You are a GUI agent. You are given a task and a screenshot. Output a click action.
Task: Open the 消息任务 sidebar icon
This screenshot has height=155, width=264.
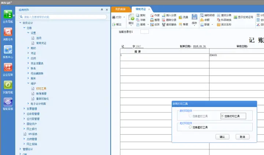[8, 32]
